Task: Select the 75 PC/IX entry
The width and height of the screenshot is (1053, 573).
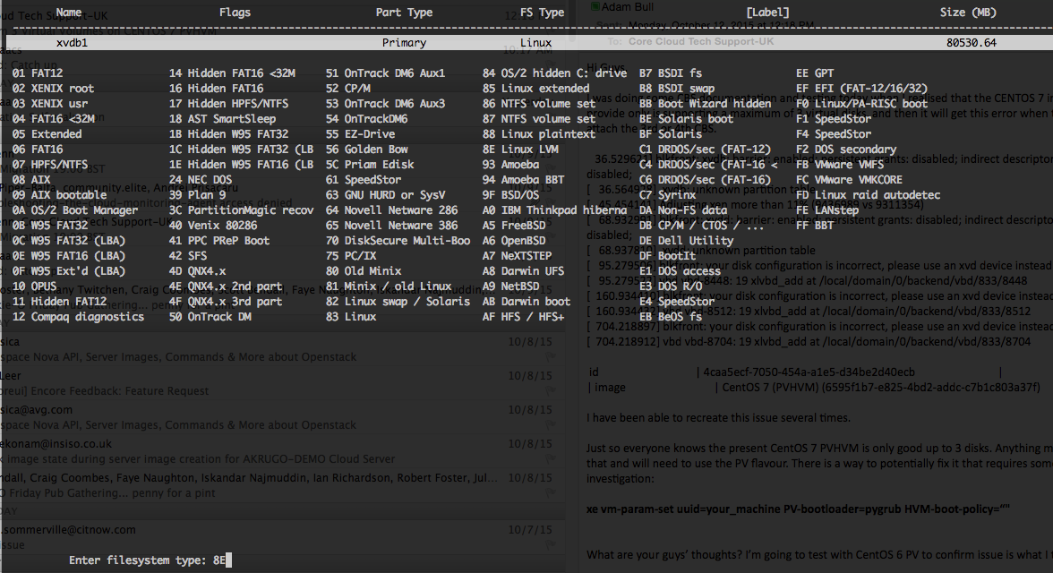Action: [x=351, y=256]
